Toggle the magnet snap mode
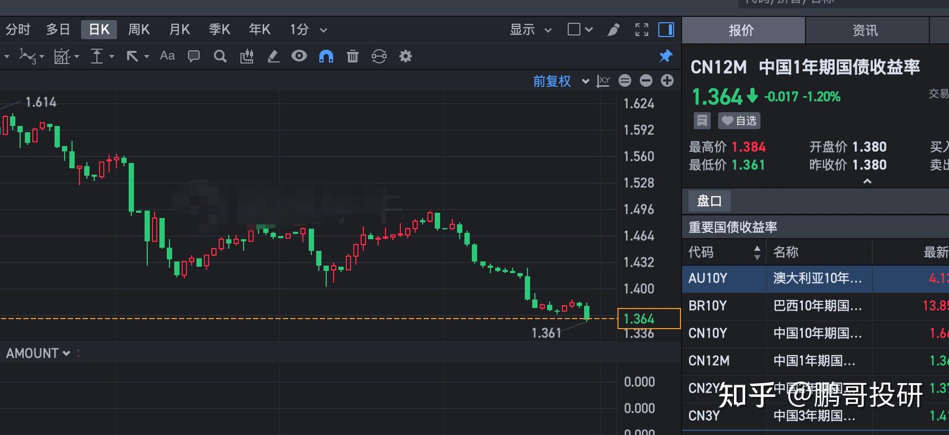Image resolution: width=949 pixels, height=435 pixels. click(326, 56)
